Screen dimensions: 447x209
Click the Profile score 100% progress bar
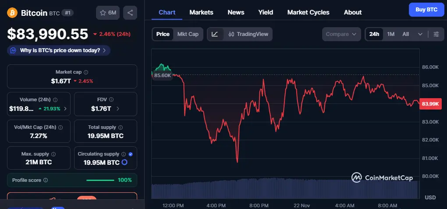(100, 180)
